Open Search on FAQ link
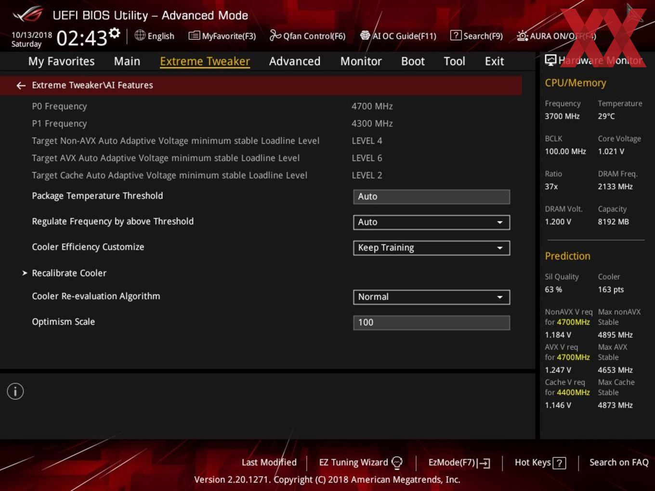This screenshot has height=491, width=655. click(619, 463)
